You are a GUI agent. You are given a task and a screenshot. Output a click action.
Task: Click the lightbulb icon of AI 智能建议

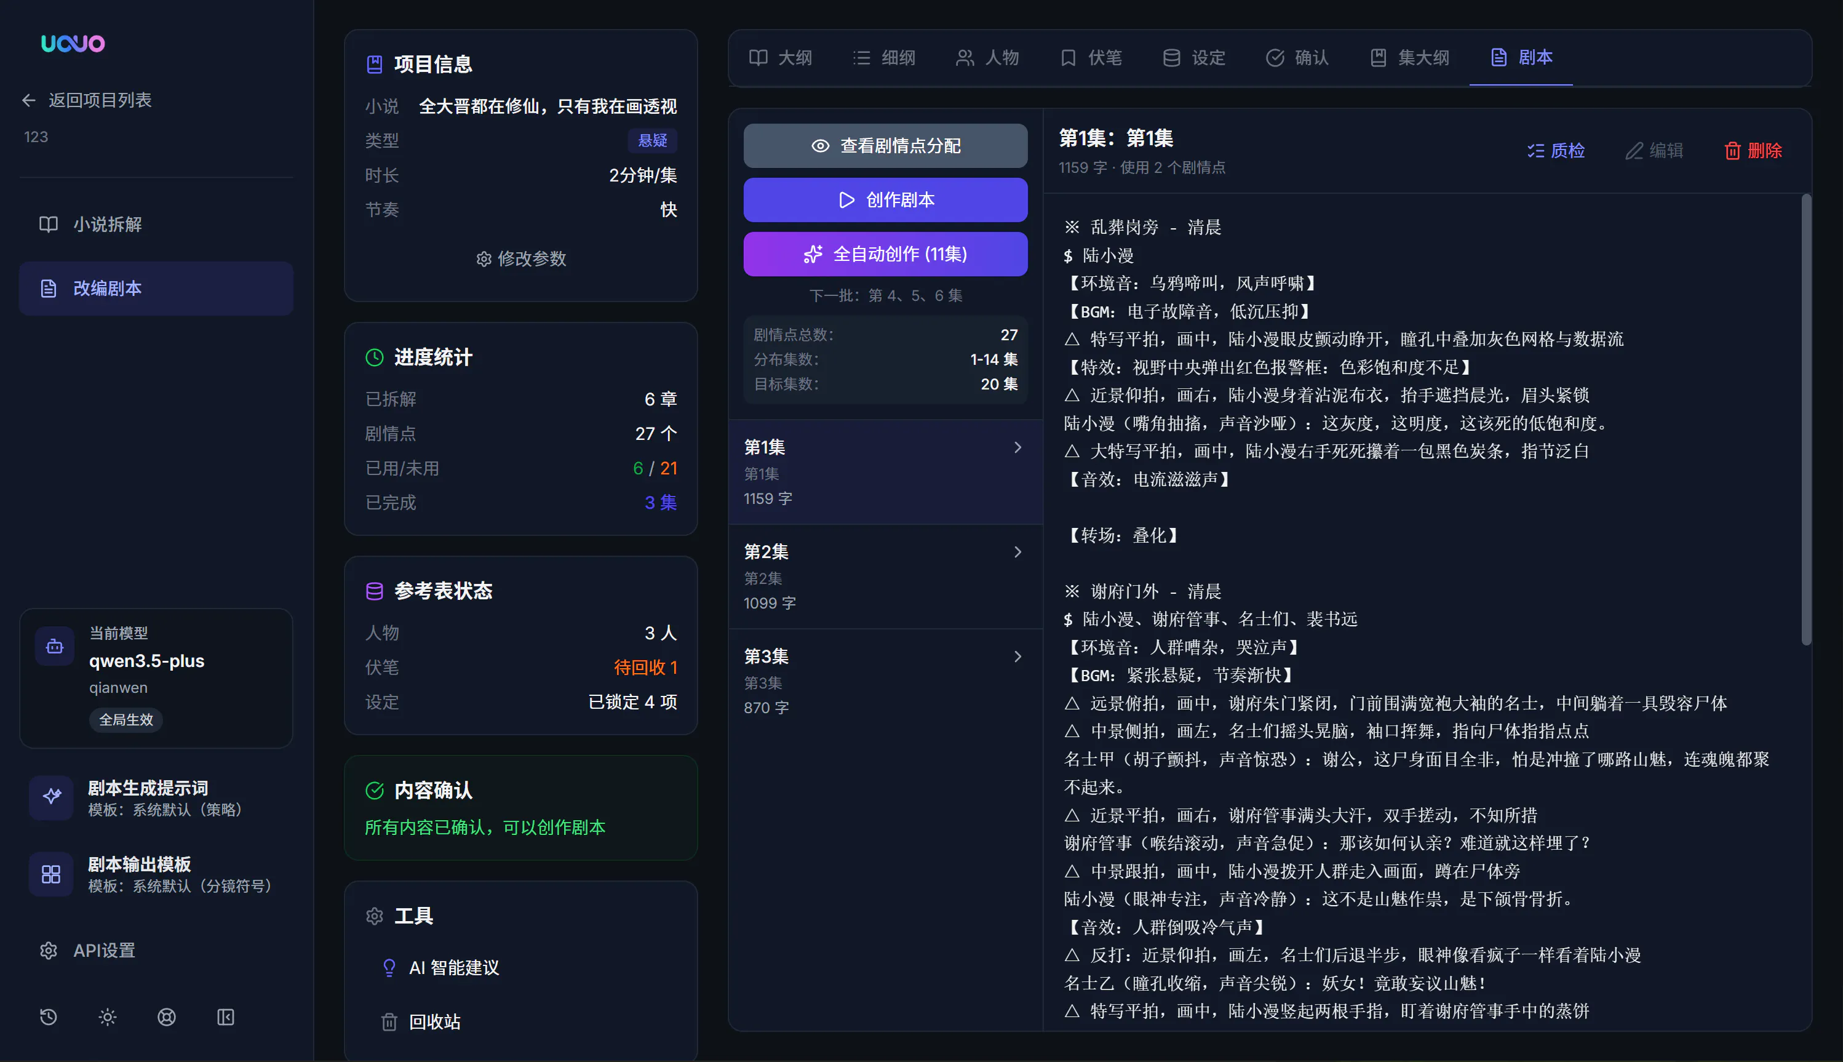389,968
